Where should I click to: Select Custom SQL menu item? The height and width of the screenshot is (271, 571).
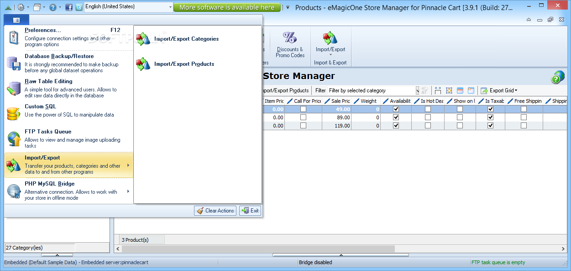[x=68, y=113]
